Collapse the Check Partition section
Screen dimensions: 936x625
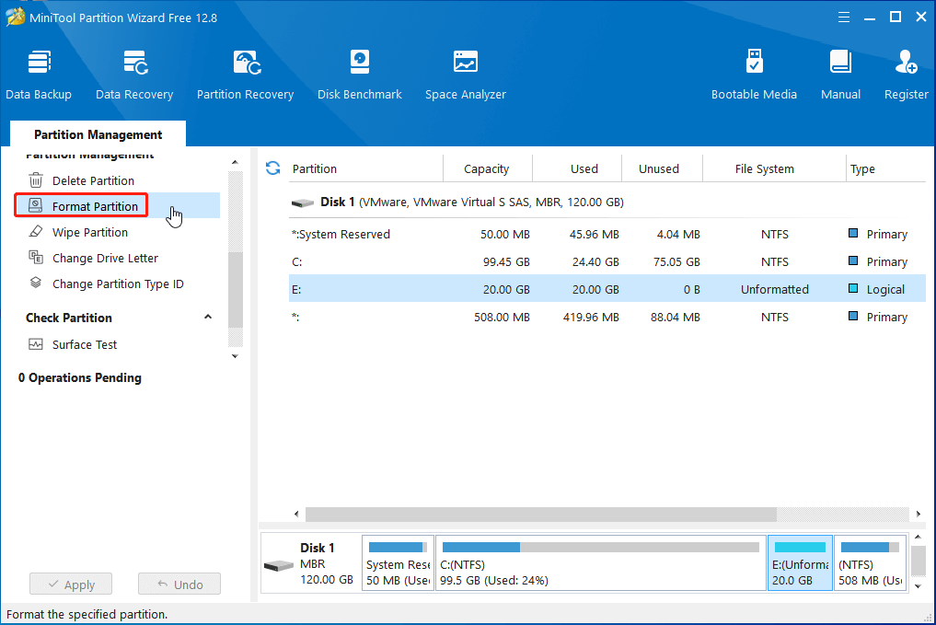[208, 318]
